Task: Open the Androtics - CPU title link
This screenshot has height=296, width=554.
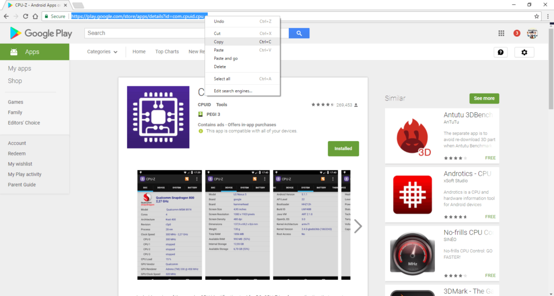Action: coord(467,173)
